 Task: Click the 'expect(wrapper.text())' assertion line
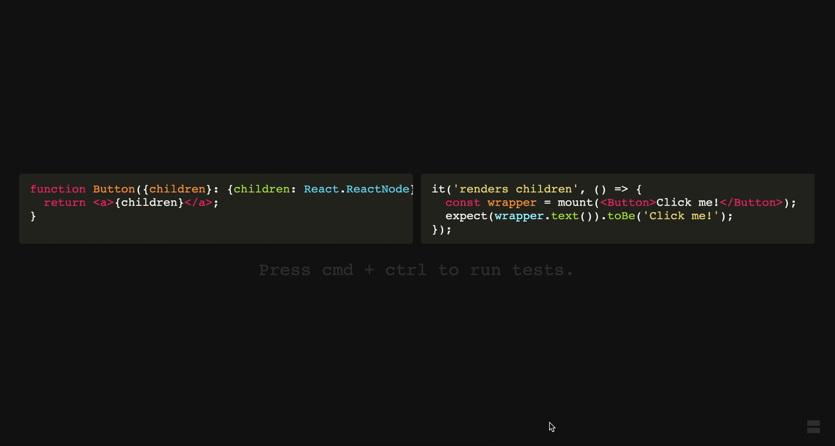(x=589, y=216)
